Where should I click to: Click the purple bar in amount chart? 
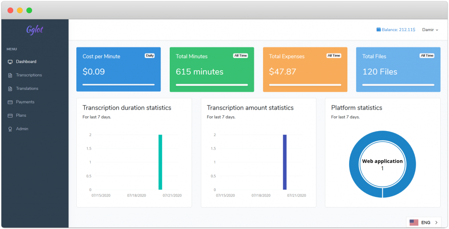point(285,162)
